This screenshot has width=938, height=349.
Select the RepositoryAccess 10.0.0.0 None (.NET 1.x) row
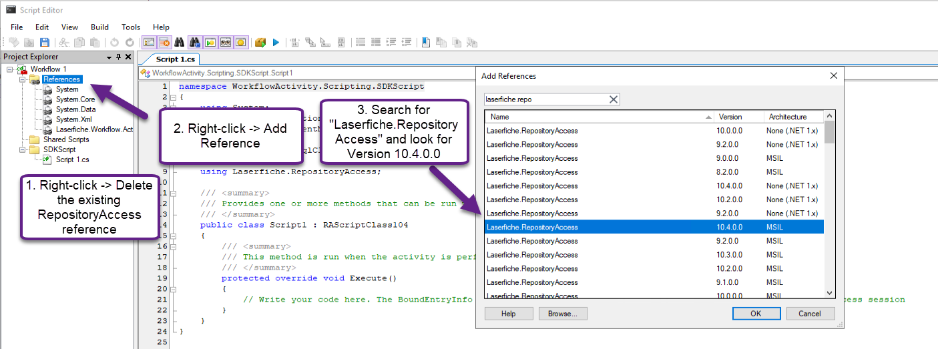[x=654, y=131]
